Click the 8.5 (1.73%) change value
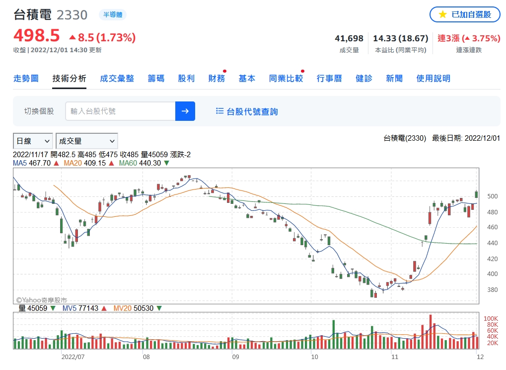The image size is (506, 370). coord(103,37)
